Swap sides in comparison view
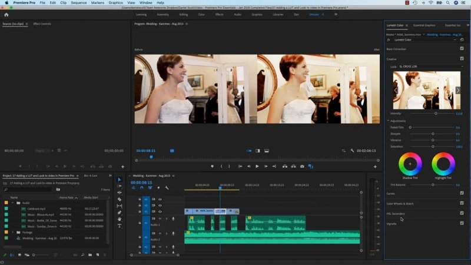471x265 pixels. [344, 151]
